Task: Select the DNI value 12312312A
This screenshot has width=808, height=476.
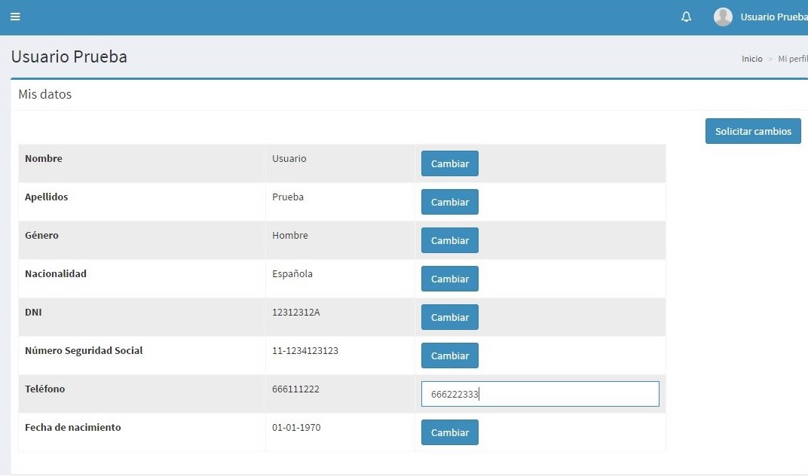Action: point(295,313)
